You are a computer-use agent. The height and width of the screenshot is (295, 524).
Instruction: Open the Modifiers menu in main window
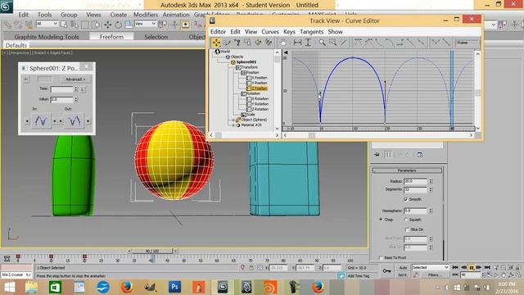tap(146, 15)
